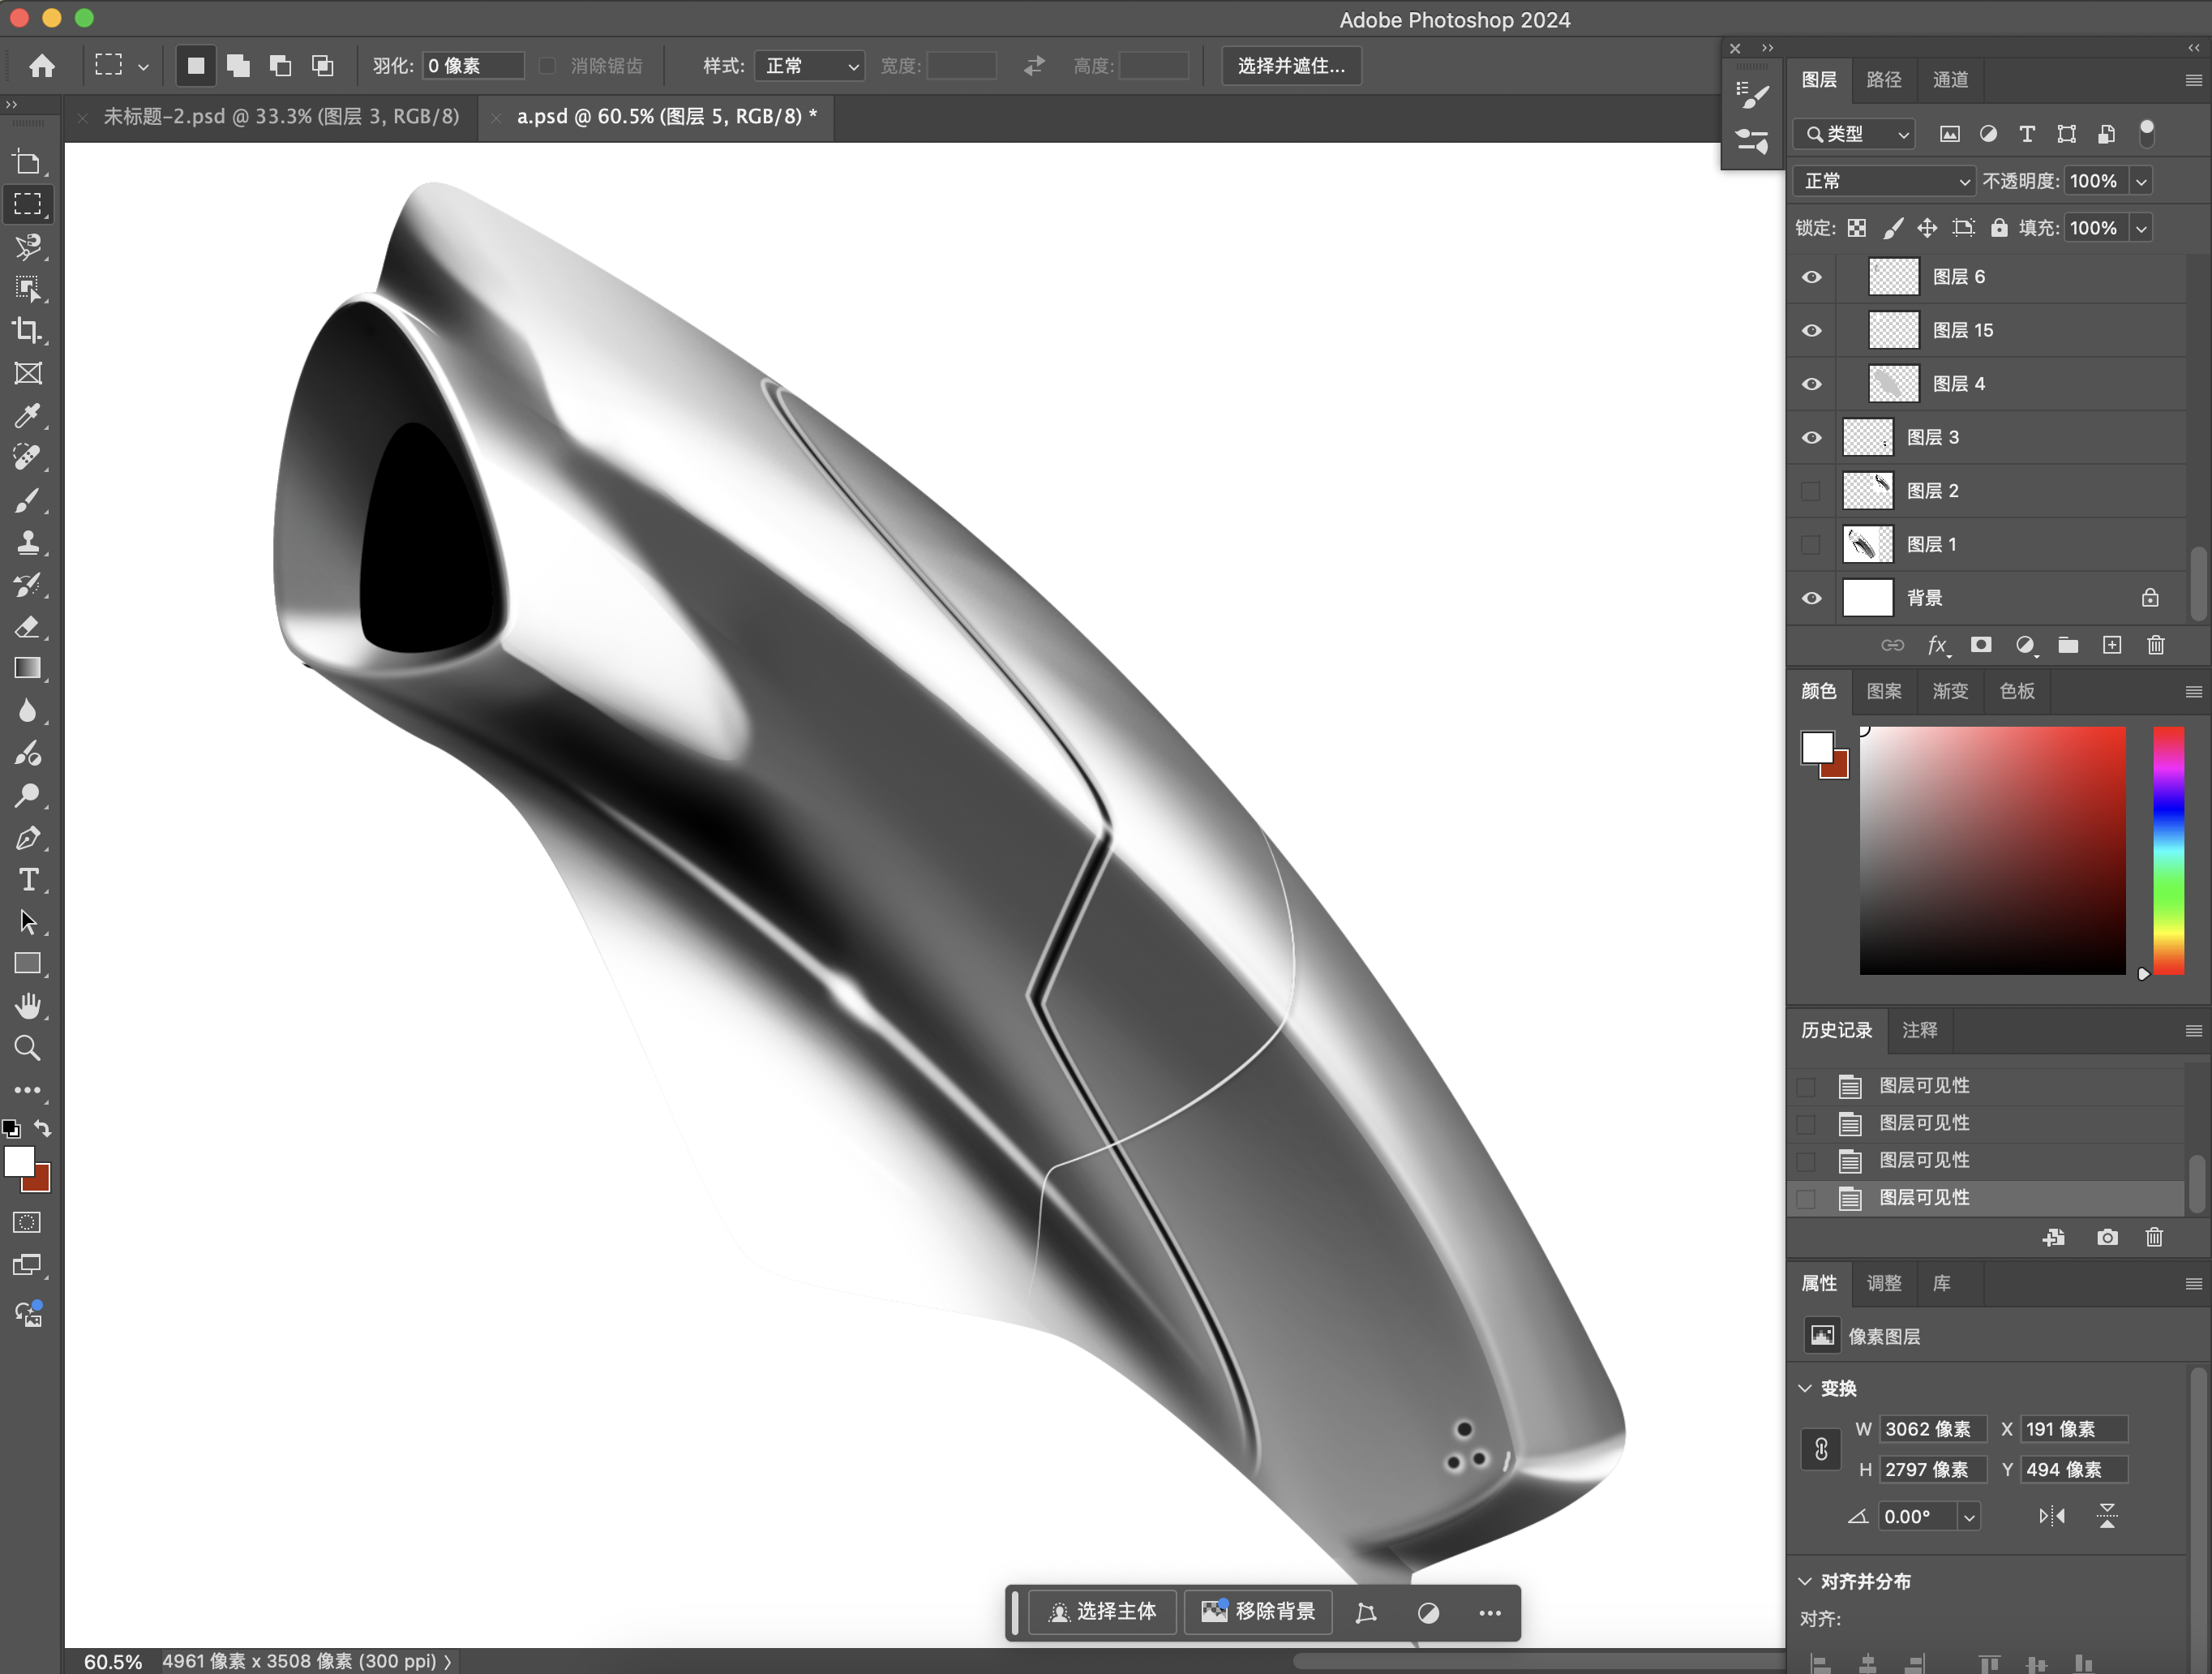This screenshot has height=1674, width=2212.
Task: Click the rainbow hue slider strip
Action: coord(2168,850)
